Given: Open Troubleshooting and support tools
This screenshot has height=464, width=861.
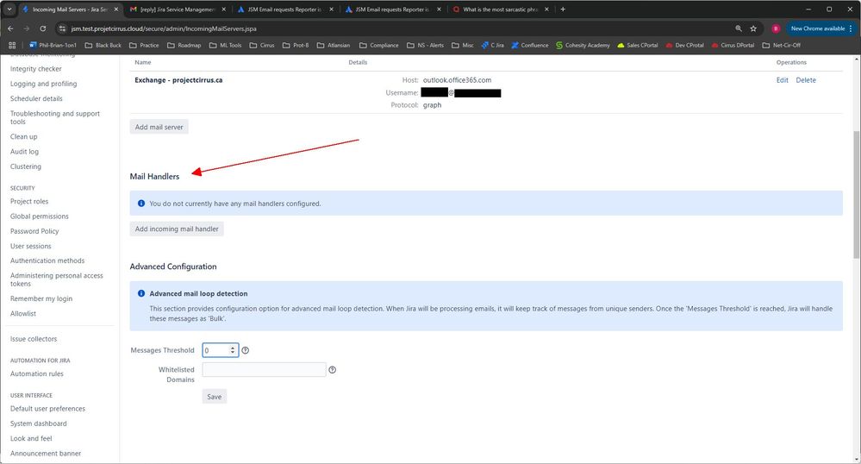Looking at the screenshot, I should point(55,117).
